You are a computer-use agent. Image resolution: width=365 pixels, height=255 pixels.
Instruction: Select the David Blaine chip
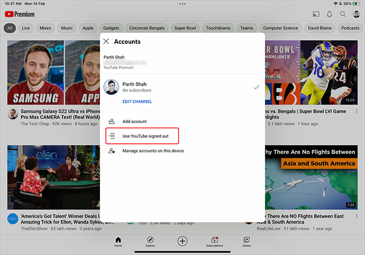click(x=320, y=28)
